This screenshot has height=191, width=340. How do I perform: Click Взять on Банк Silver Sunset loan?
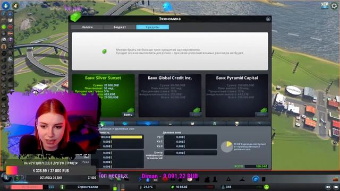tap(128, 115)
